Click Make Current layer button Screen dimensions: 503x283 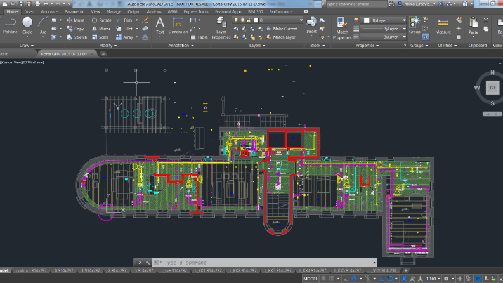coord(282,29)
